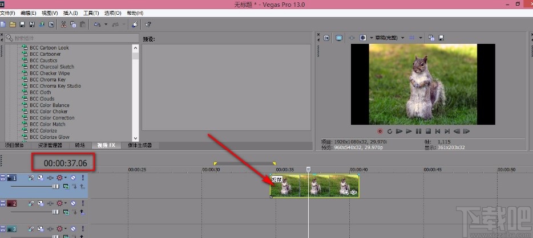This screenshot has height=238, width=533.
Task: Click the Previous Frame button
Action: [457, 131]
